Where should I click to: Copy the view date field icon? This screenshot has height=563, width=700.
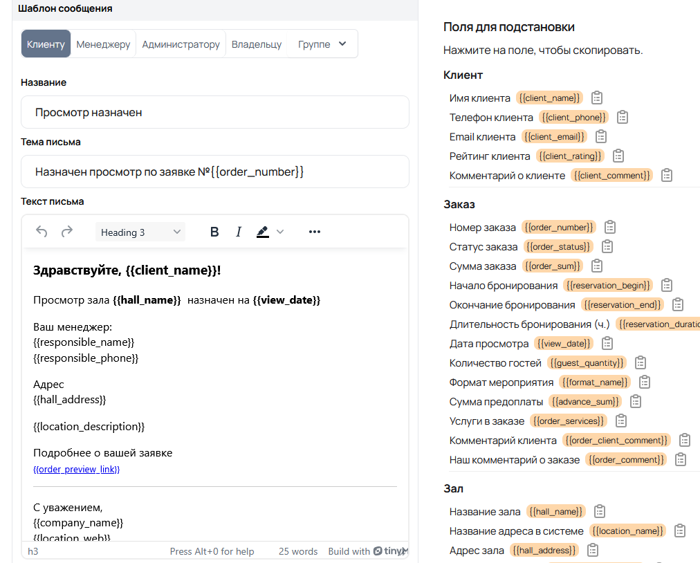click(x=607, y=343)
